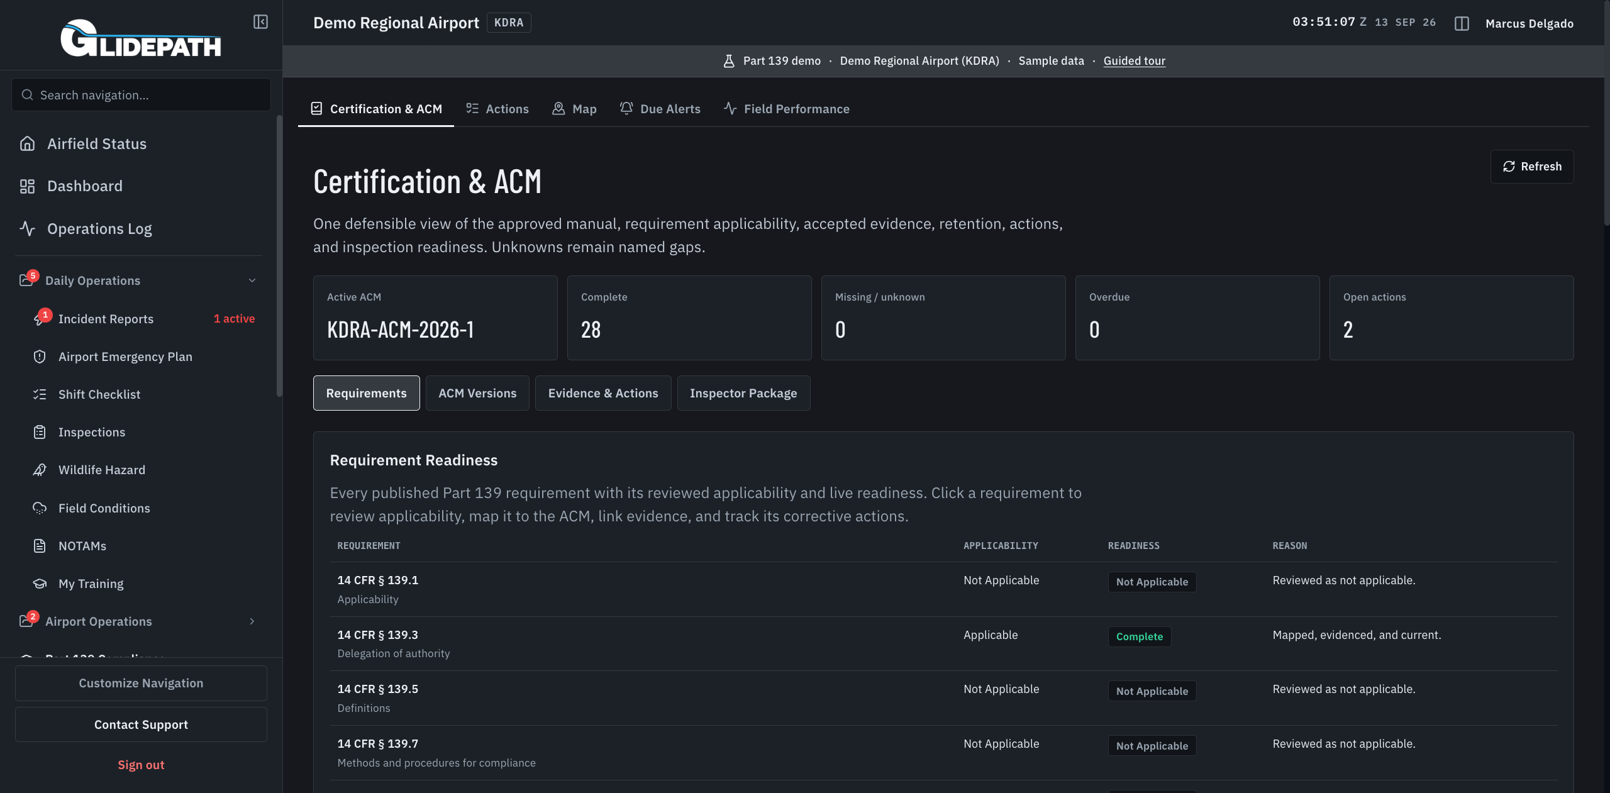The width and height of the screenshot is (1610, 793).
Task: Click the green Complete readiness badge
Action: [x=1139, y=636]
